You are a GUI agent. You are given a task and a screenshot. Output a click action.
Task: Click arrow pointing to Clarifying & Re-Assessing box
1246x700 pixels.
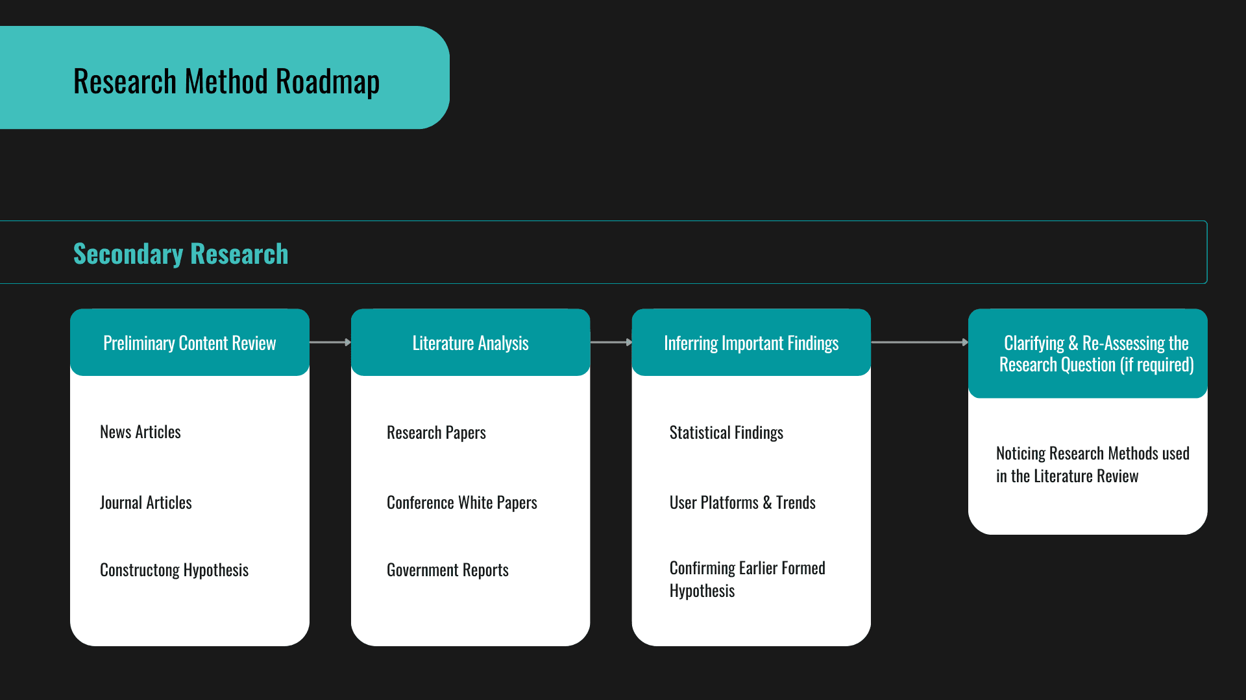(x=919, y=342)
